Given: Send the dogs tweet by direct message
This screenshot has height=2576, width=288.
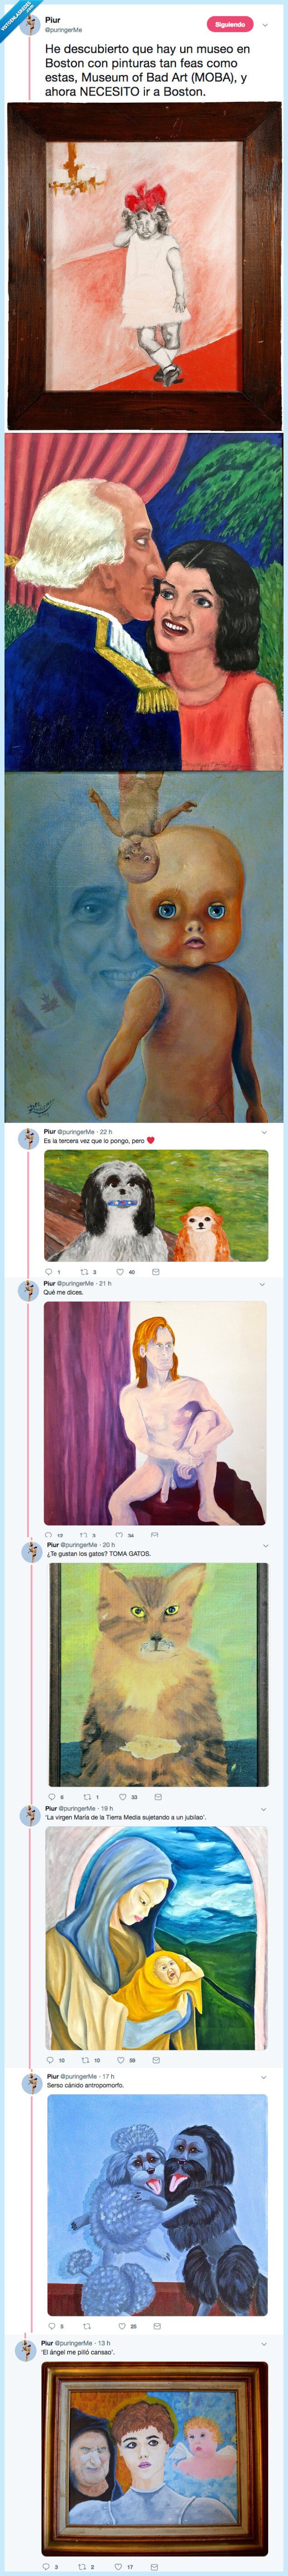Looking at the screenshot, I should (155, 1272).
